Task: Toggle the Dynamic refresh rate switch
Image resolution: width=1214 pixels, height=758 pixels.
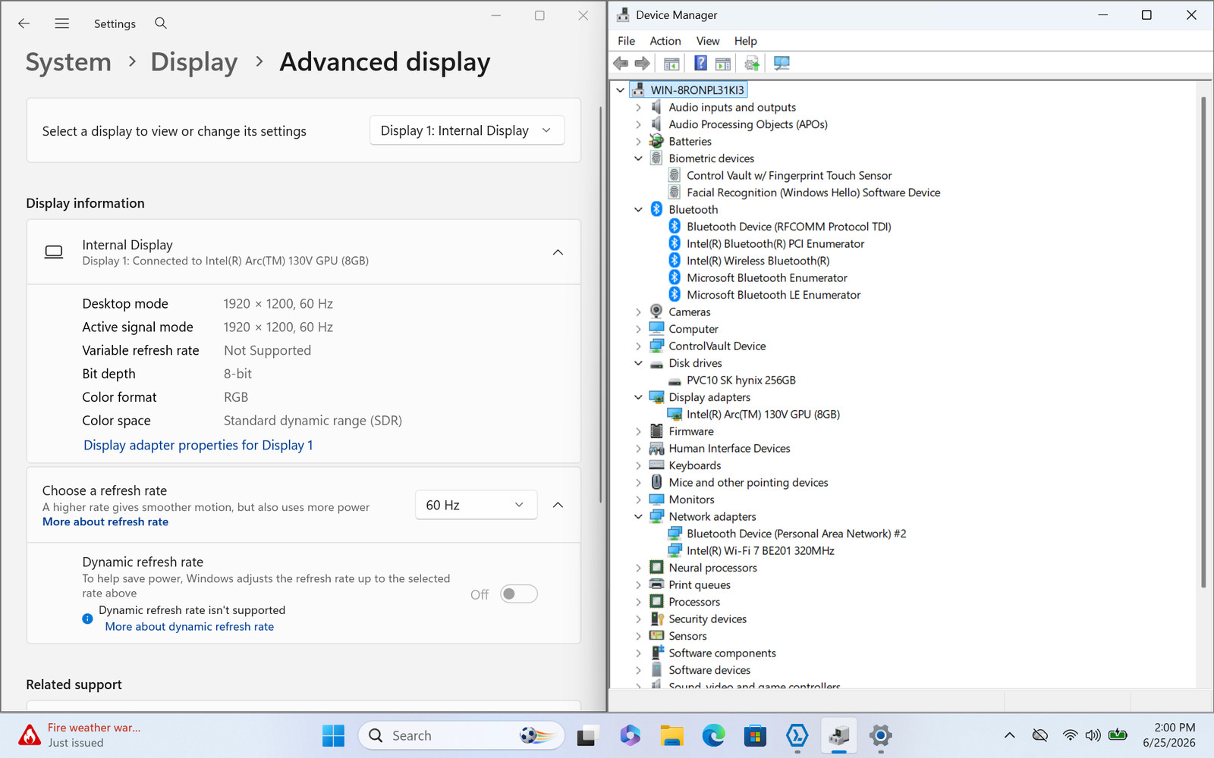Action: 519,594
